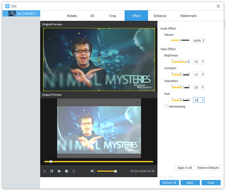Click the Hue value input field
This screenshot has height=191, width=226.
197,100
